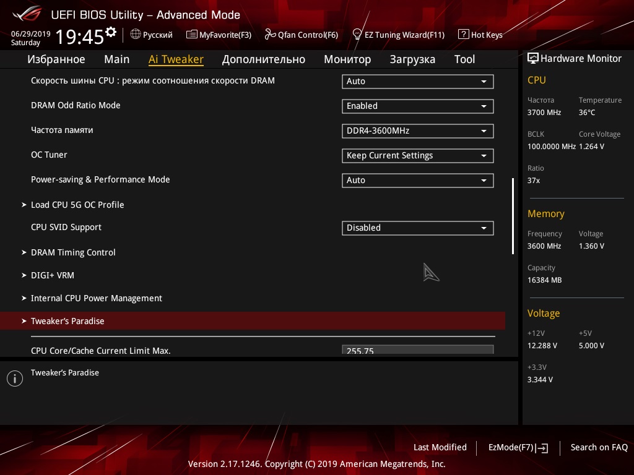Viewport: 634px width, 475px height.
Task: Open the Дополнительно tab
Action: (x=264, y=59)
